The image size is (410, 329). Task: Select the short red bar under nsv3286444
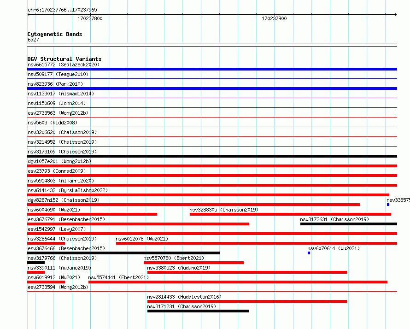click(46, 243)
